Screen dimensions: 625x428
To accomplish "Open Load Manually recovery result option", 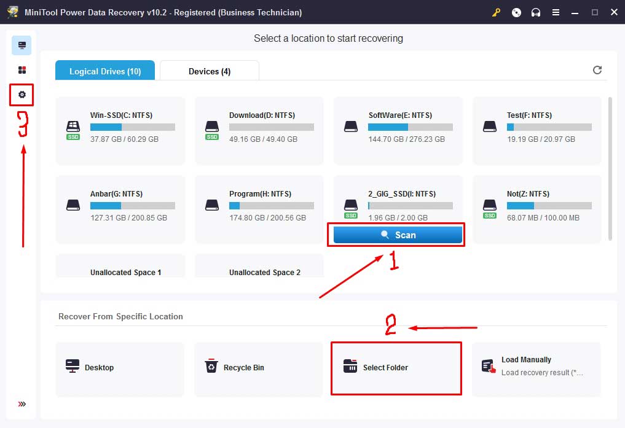I will point(537,370).
